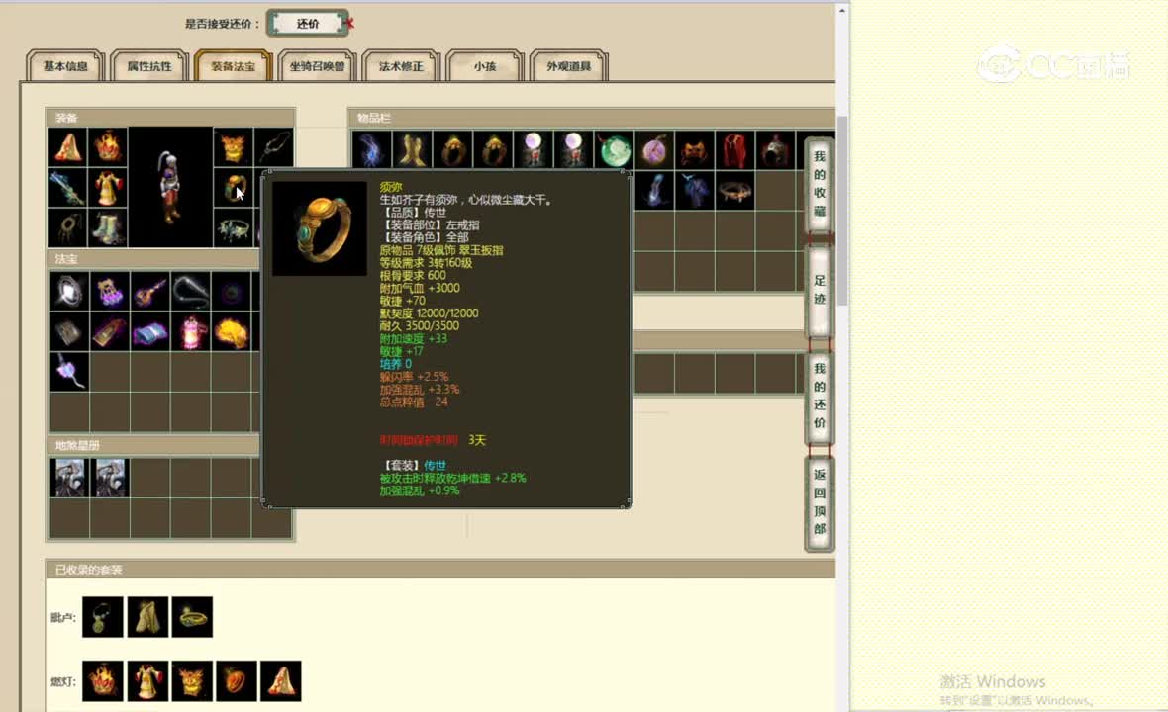This screenshot has height=712, width=1168.
Task: Select the jade ring in the 装备 slots
Action: coord(234,188)
